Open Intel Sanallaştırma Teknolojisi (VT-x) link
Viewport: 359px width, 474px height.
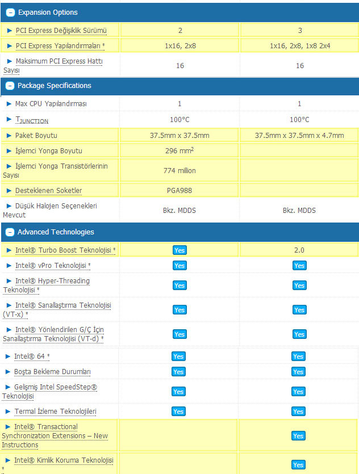[x=57, y=310]
